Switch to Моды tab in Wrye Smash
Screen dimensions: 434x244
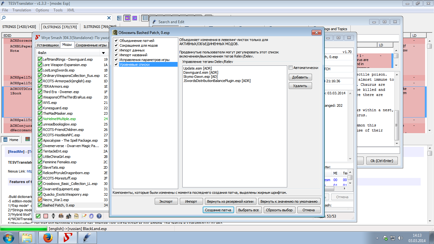pos(67,45)
